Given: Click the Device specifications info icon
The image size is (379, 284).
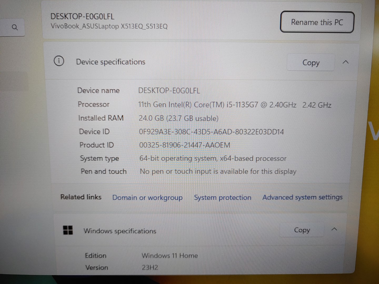Looking at the screenshot, I should (x=59, y=61).
